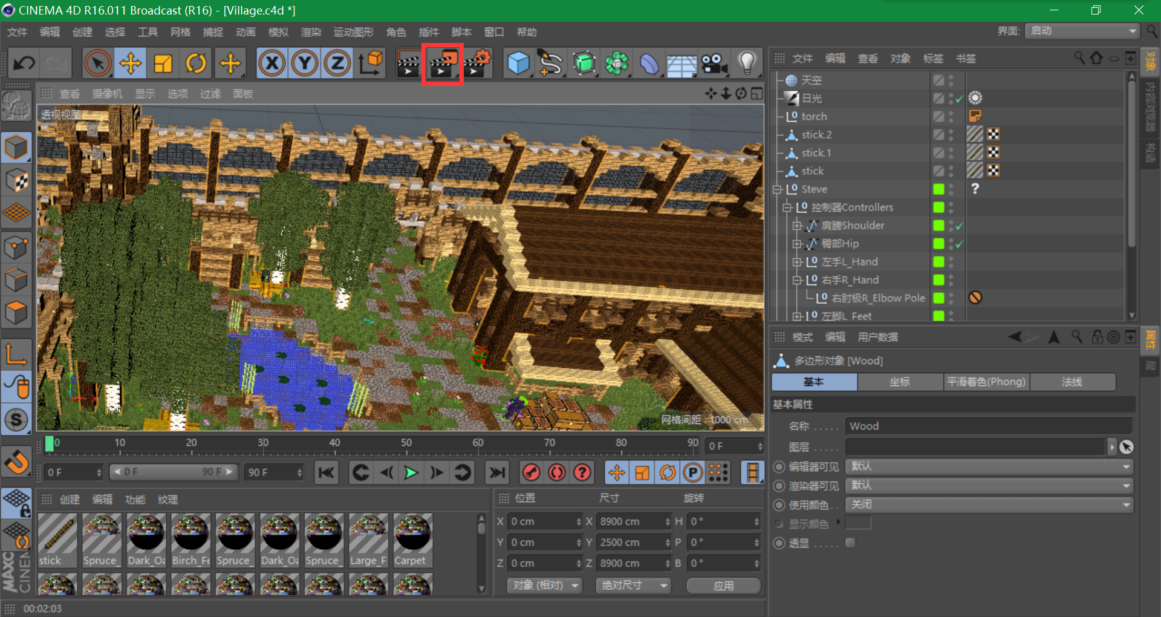Open the 渲染 menu
1161x617 pixels.
coord(311,32)
